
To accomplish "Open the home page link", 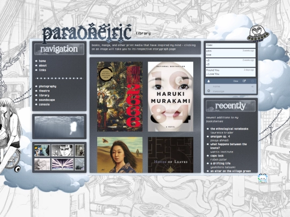I will click(x=42, y=61).
